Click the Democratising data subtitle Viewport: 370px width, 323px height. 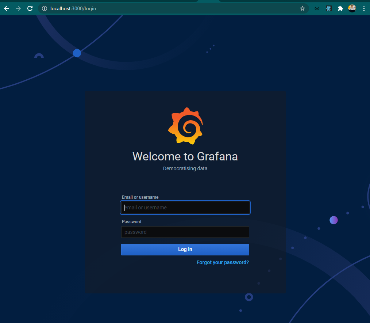point(185,168)
